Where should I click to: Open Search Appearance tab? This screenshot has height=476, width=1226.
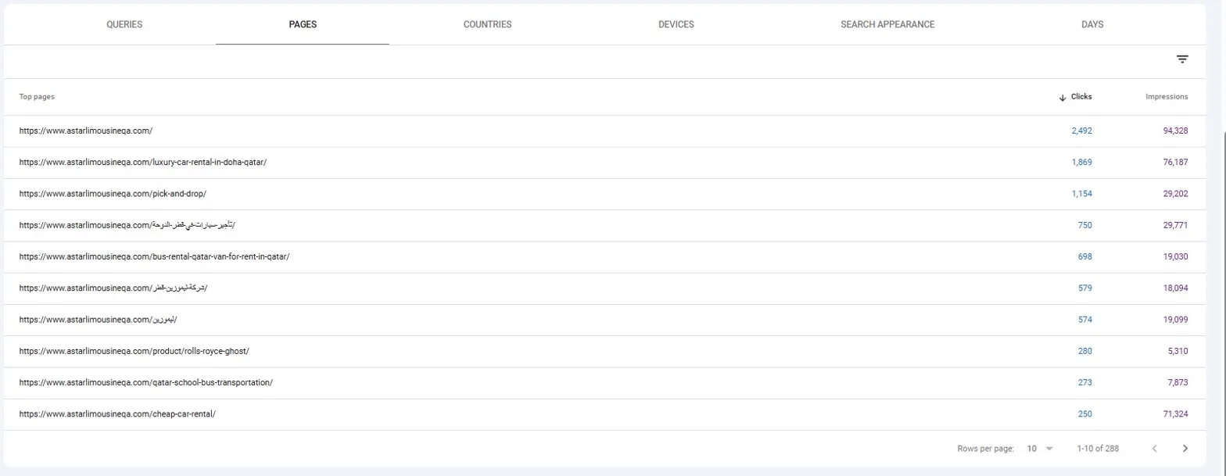[x=887, y=24]
